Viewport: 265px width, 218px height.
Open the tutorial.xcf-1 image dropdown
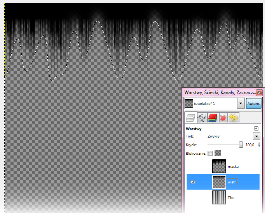click(241, 104)
